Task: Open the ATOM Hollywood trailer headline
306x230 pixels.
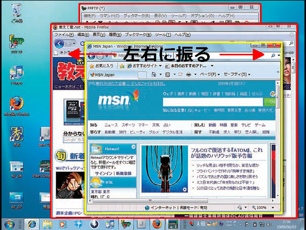Action: [226, 153]
